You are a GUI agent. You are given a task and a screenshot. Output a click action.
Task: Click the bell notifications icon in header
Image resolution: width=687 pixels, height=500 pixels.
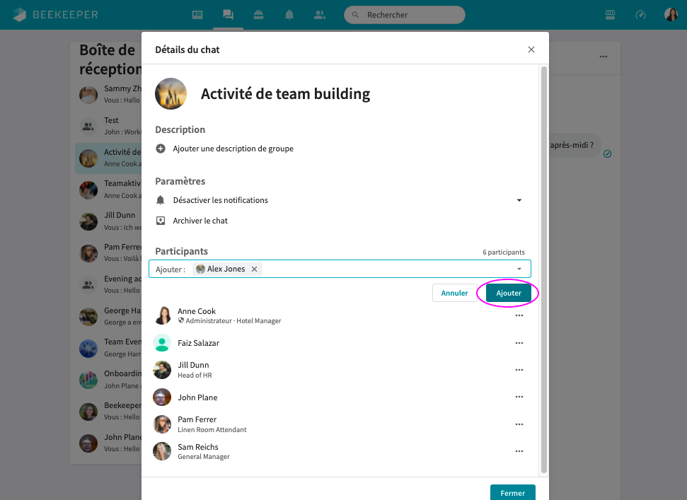(x=289, y=15)
